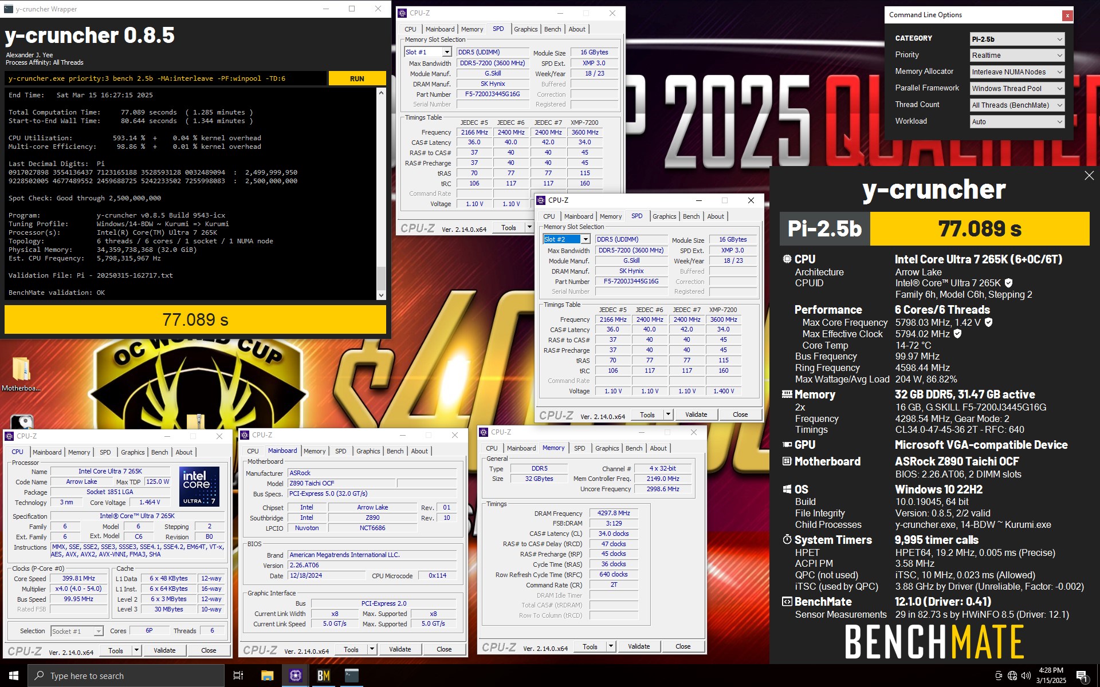Open the y-cruncher wrapper taskbar icon

click(351, 676)
